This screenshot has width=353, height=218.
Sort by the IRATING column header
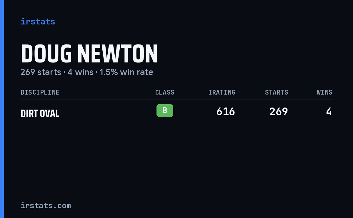pyautogui.click(x=222, y=92)
